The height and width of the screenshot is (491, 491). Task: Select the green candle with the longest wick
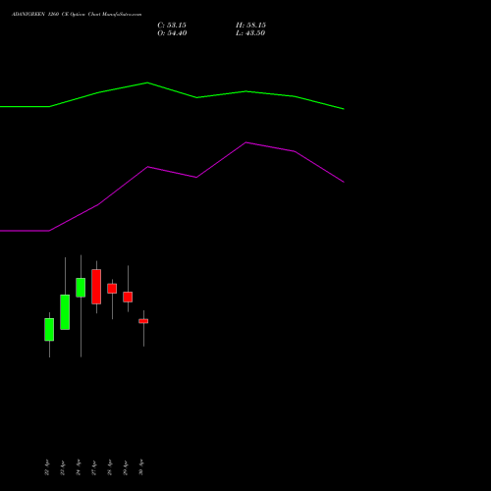point(81,288)
